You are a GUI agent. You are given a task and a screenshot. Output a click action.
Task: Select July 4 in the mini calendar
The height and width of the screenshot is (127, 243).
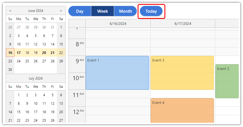coord(44,95)
